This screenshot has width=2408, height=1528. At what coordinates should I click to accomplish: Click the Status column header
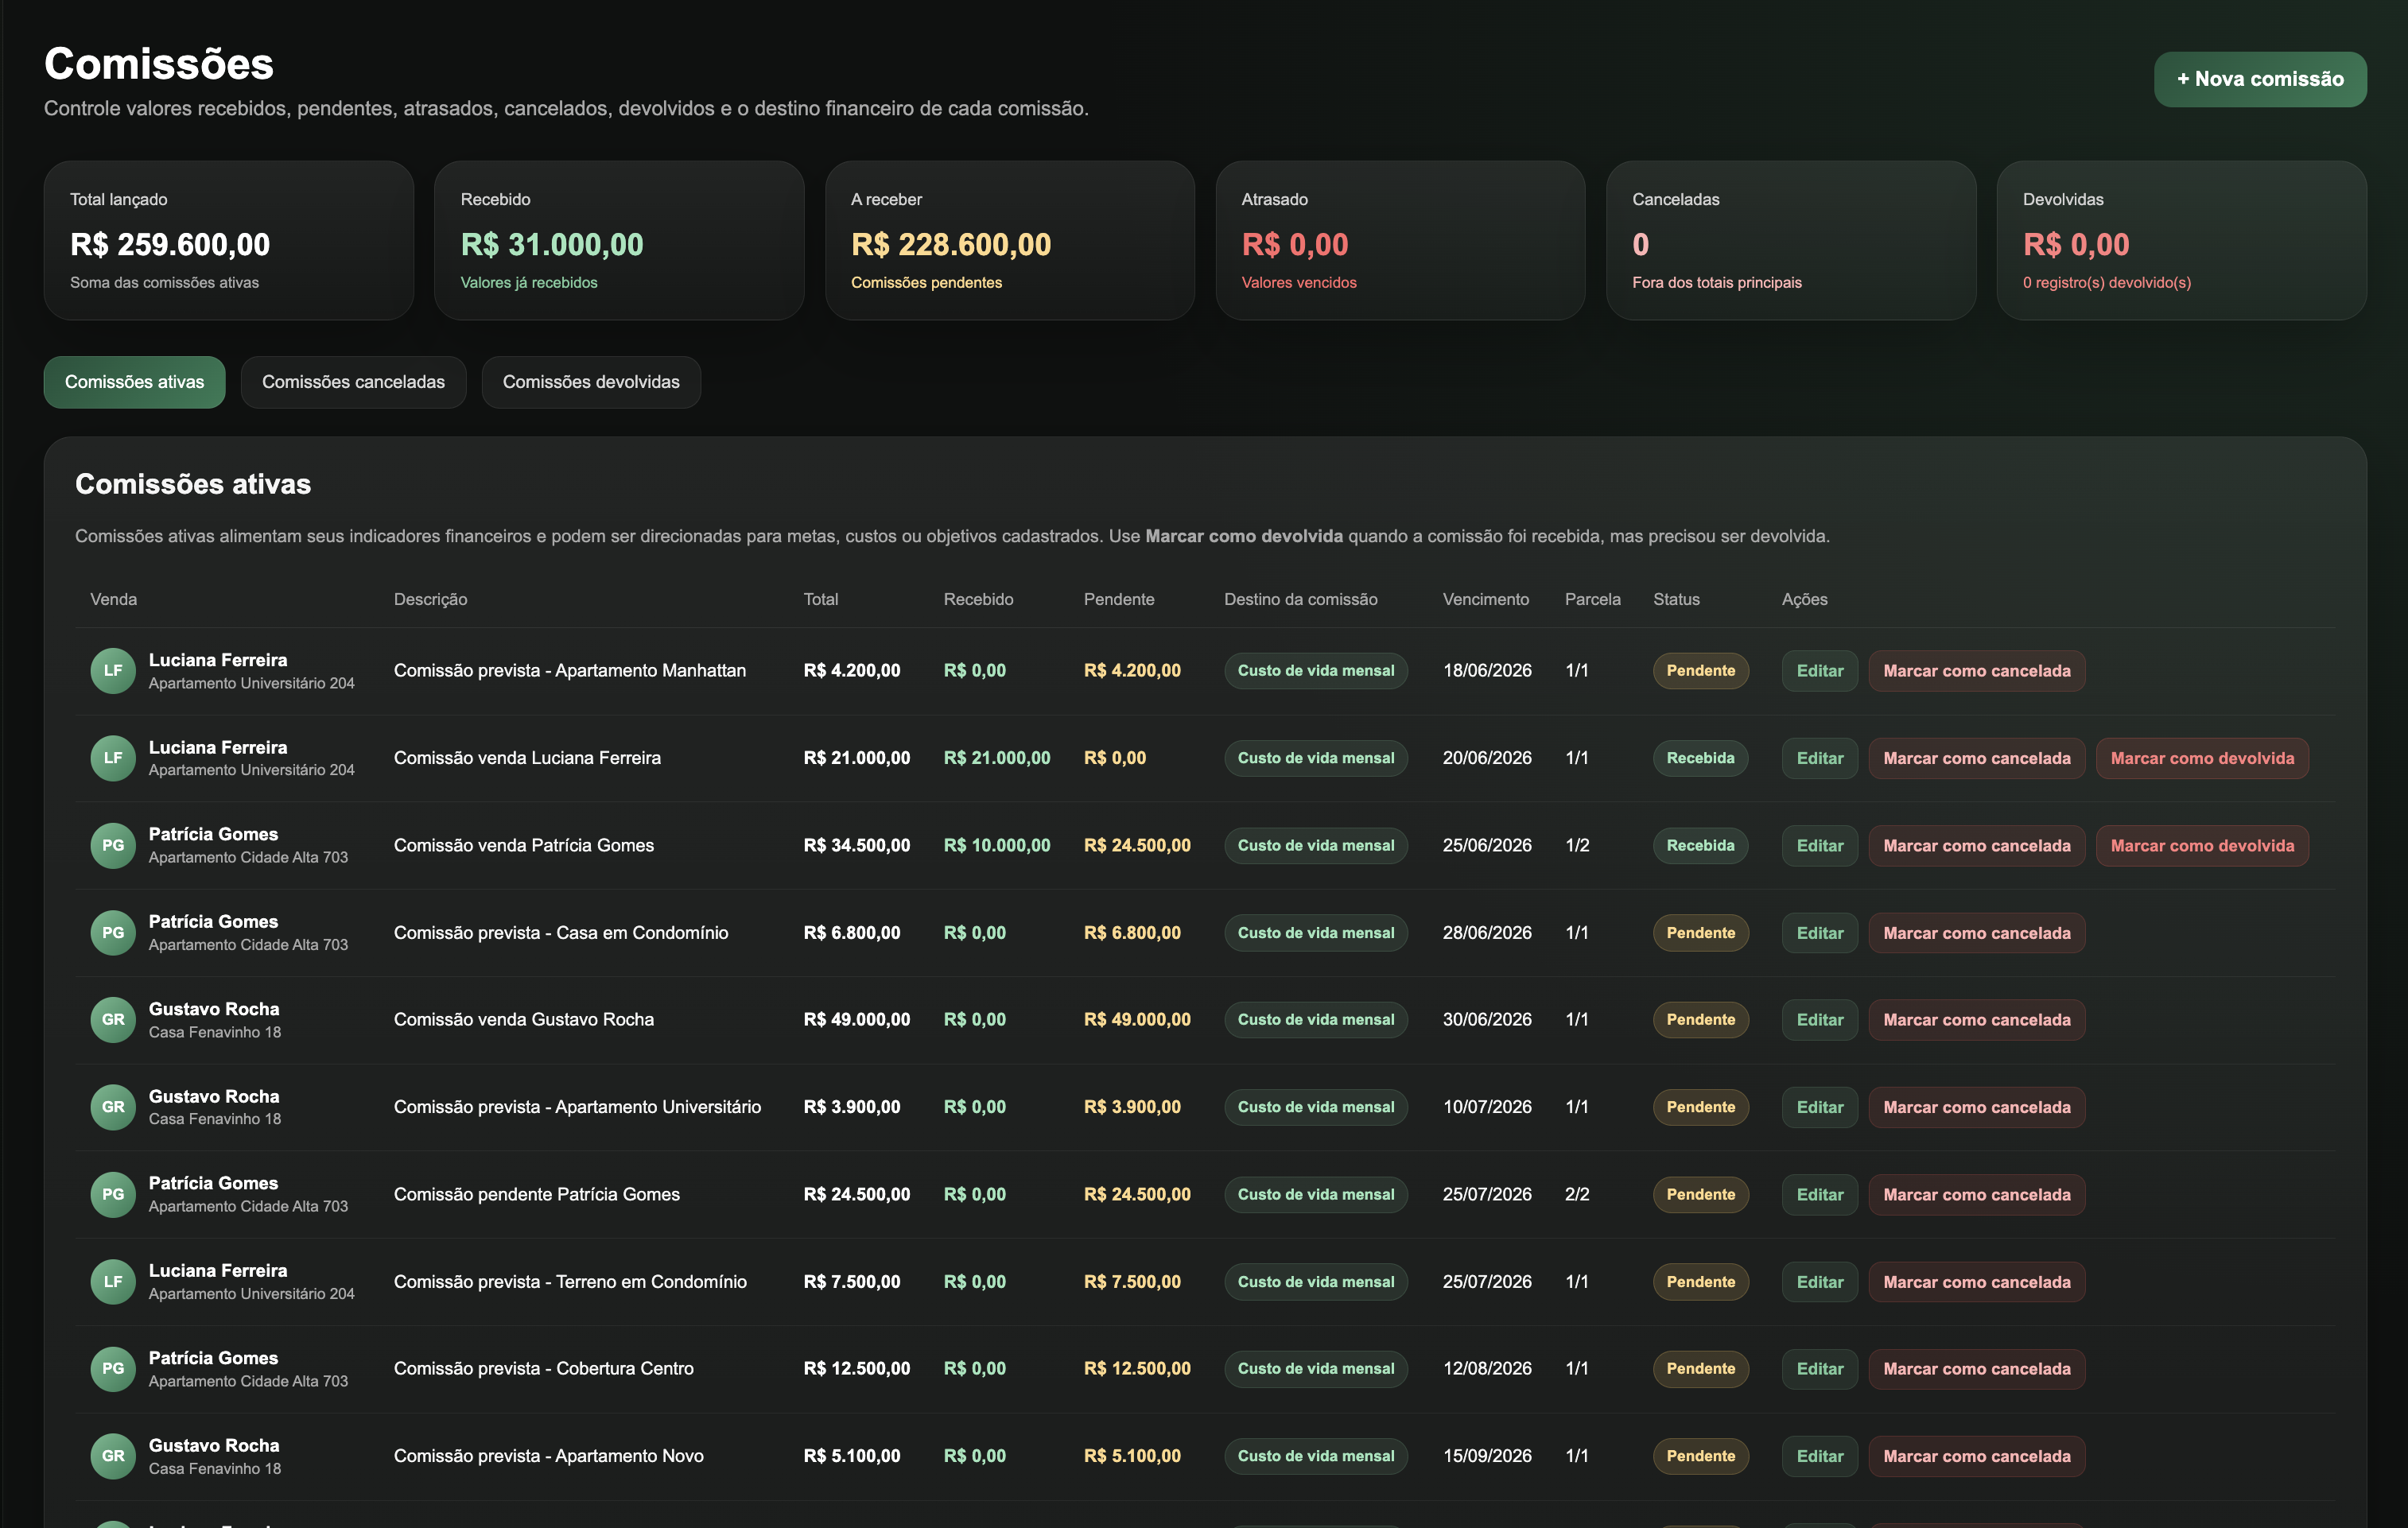click(1676, 599)
